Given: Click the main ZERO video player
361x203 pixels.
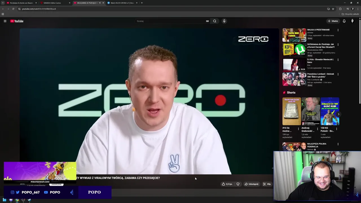Looking at the screenshot, I should [149, 101].
